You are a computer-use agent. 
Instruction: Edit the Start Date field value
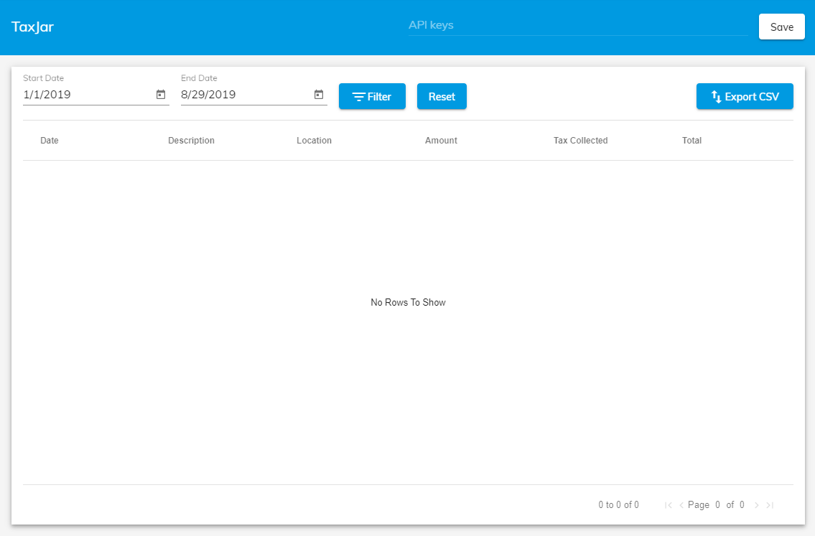88,95
